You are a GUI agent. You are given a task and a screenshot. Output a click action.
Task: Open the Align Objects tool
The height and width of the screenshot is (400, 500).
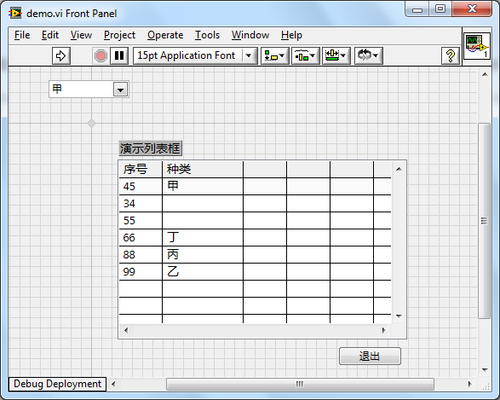click(274, 56)
